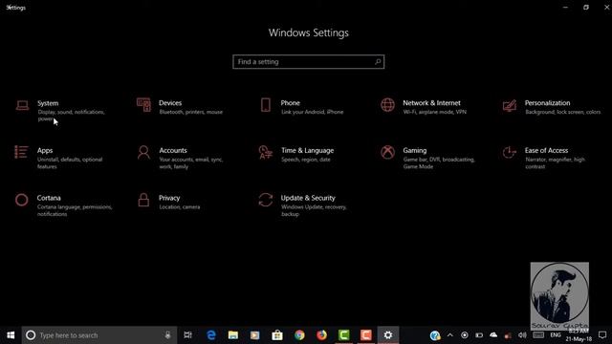Open Update & Security refresh icon
Screen dimensions: 612x344
[266, 200]
